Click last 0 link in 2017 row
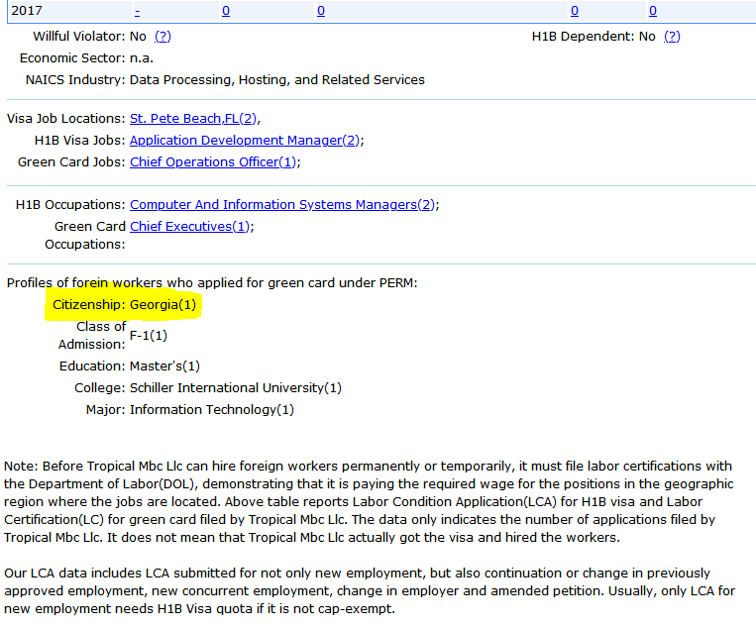This screenshot has height=628, width=756. tap(652, 11)
